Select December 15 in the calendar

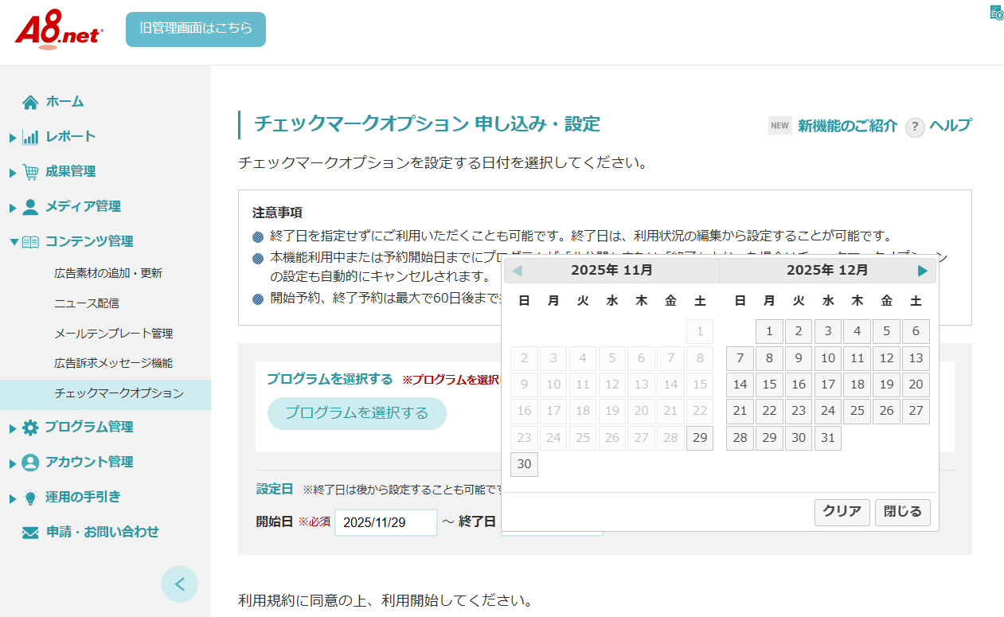(x=769, y=385)
